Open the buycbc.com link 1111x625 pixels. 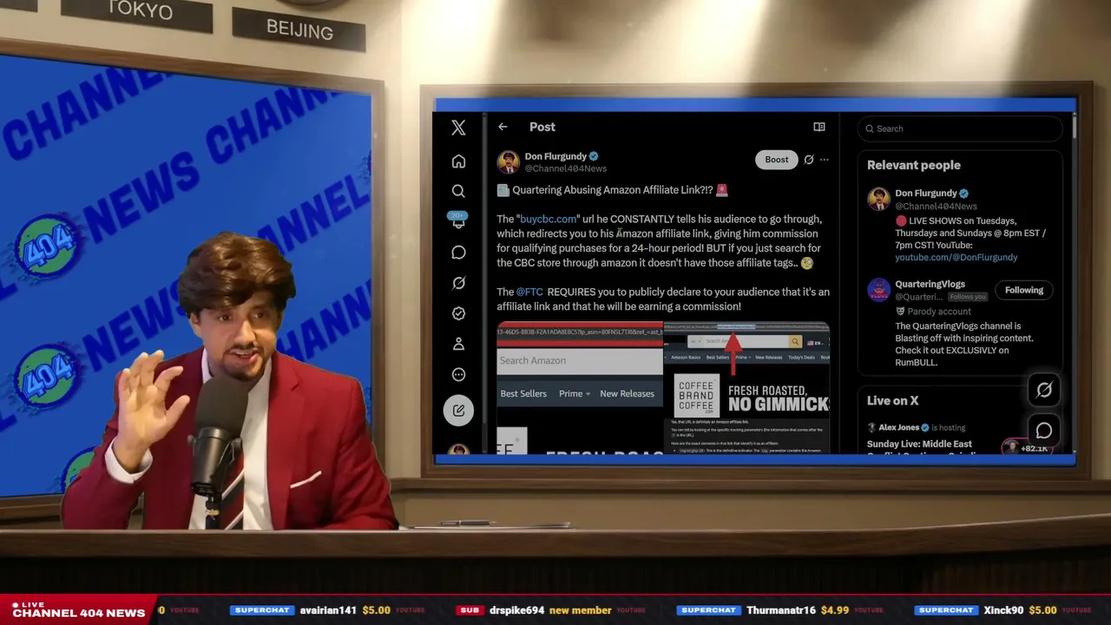[548, 220]
